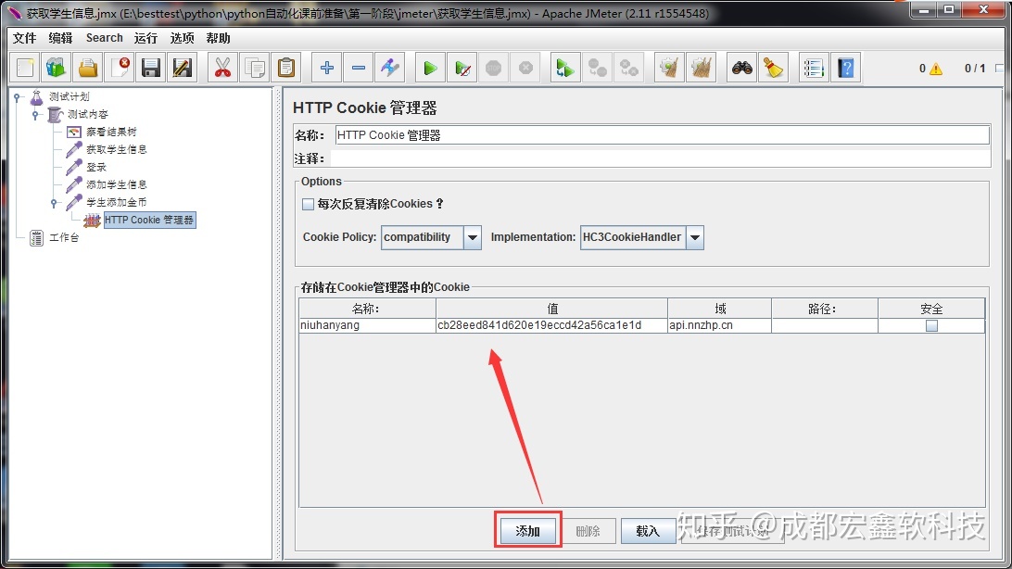Click the niuhanyang cookie name cell
1012x569 pixels.
pyautogui.click(x=367, y=325)
